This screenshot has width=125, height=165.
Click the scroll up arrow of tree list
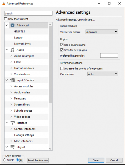pyautogui.click(x=50, y=24)
